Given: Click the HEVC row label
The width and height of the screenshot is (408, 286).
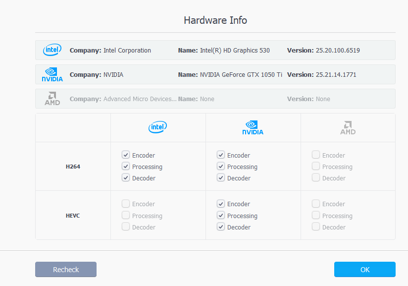Looking at the screenshot, I should point(73,216).
